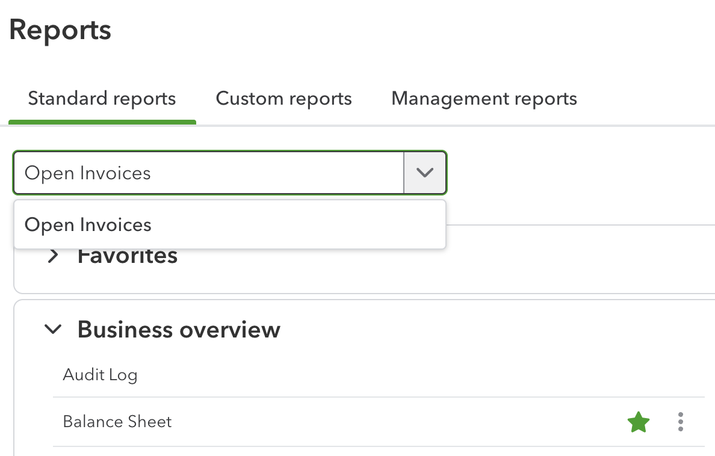Open the Balance Sheet report
This screenshot has width=715, height=456.
click(117, 422)
